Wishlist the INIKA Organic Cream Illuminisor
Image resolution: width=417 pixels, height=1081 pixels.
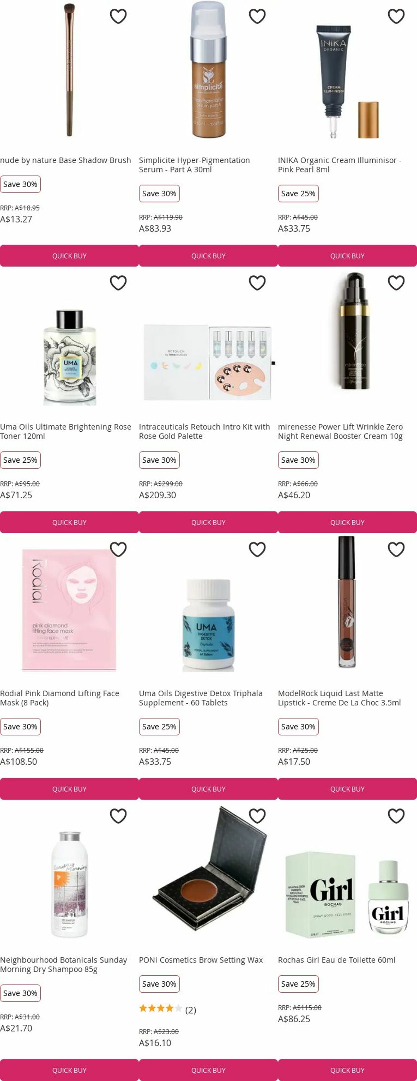coord(396,16)
